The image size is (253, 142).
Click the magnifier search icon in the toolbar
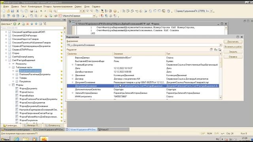tap(55, 11)
